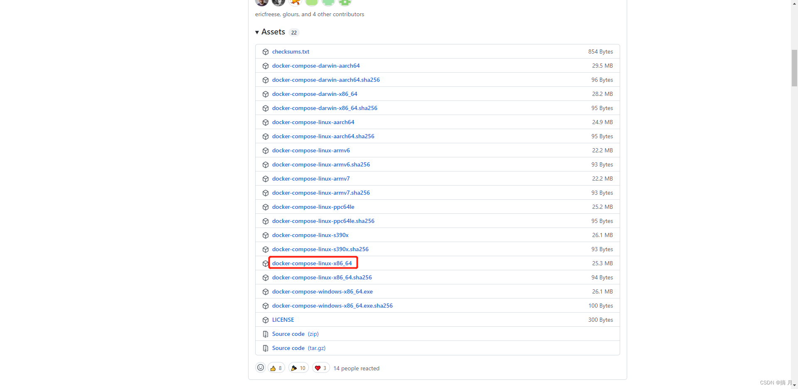Screen dimensions: 798x389
Task: Open docker-compose-linux-aarch64.sha256 link
Action: 323,136
